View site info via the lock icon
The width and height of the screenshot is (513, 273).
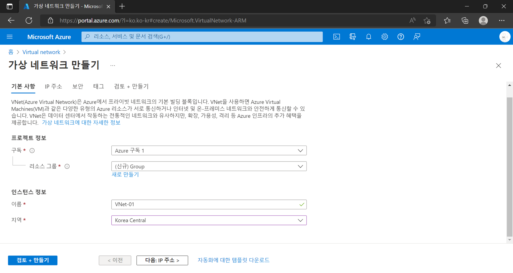51,21
